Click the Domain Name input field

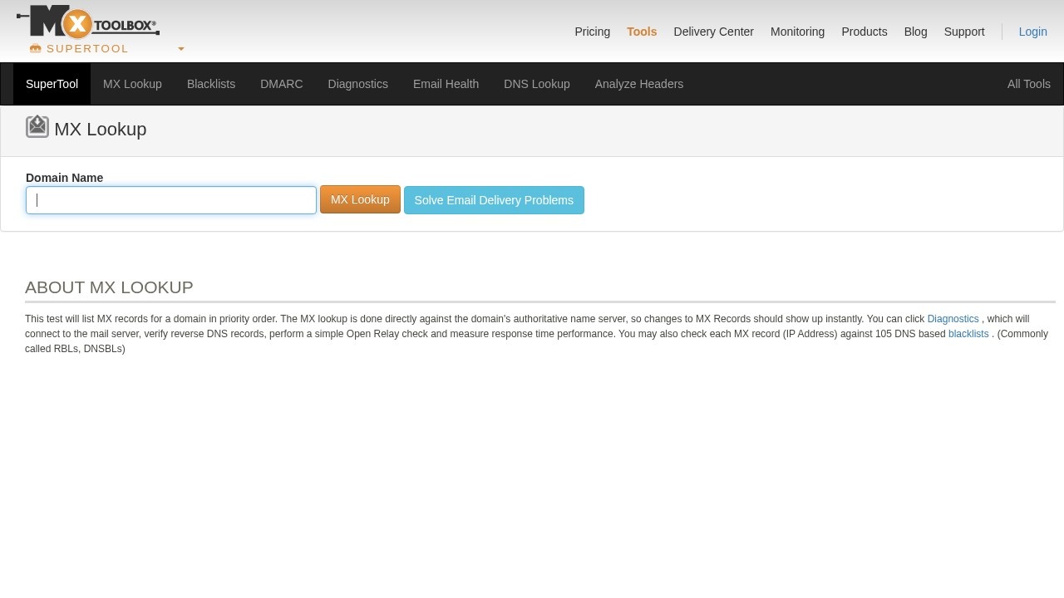point(170,200)
